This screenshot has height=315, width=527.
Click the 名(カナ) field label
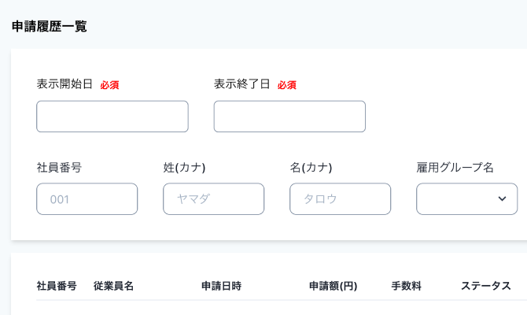pos(311,167)
